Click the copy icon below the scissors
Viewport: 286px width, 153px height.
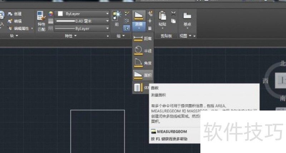[173, 21]
